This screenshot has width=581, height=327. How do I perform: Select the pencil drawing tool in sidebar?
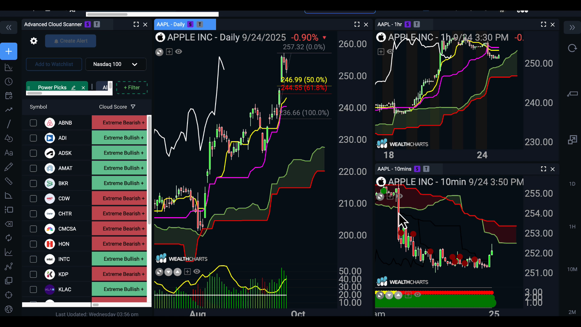(x=9, y=167)
